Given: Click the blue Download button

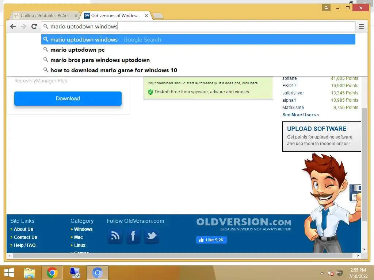Looking at the screenshot, I should pyautogui.click(x=68, y=98).
